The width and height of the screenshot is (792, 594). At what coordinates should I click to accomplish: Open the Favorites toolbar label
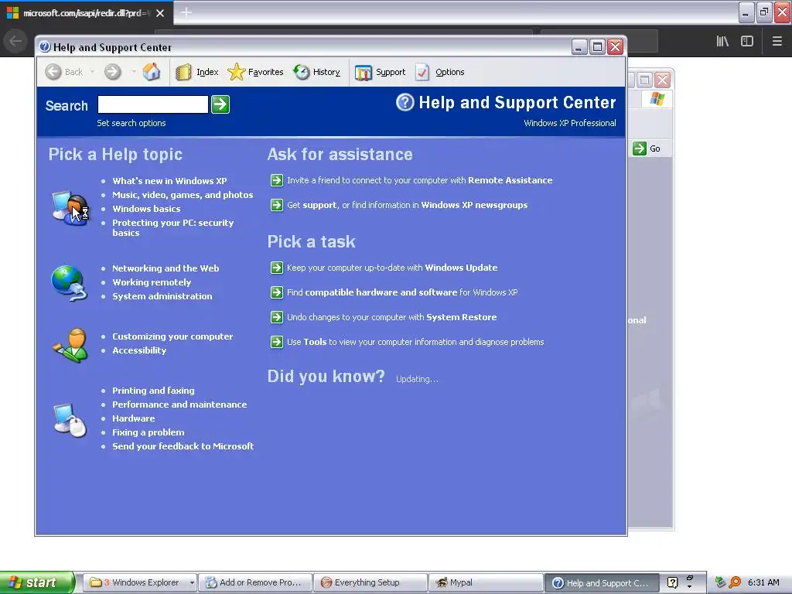tap(266, 72)
